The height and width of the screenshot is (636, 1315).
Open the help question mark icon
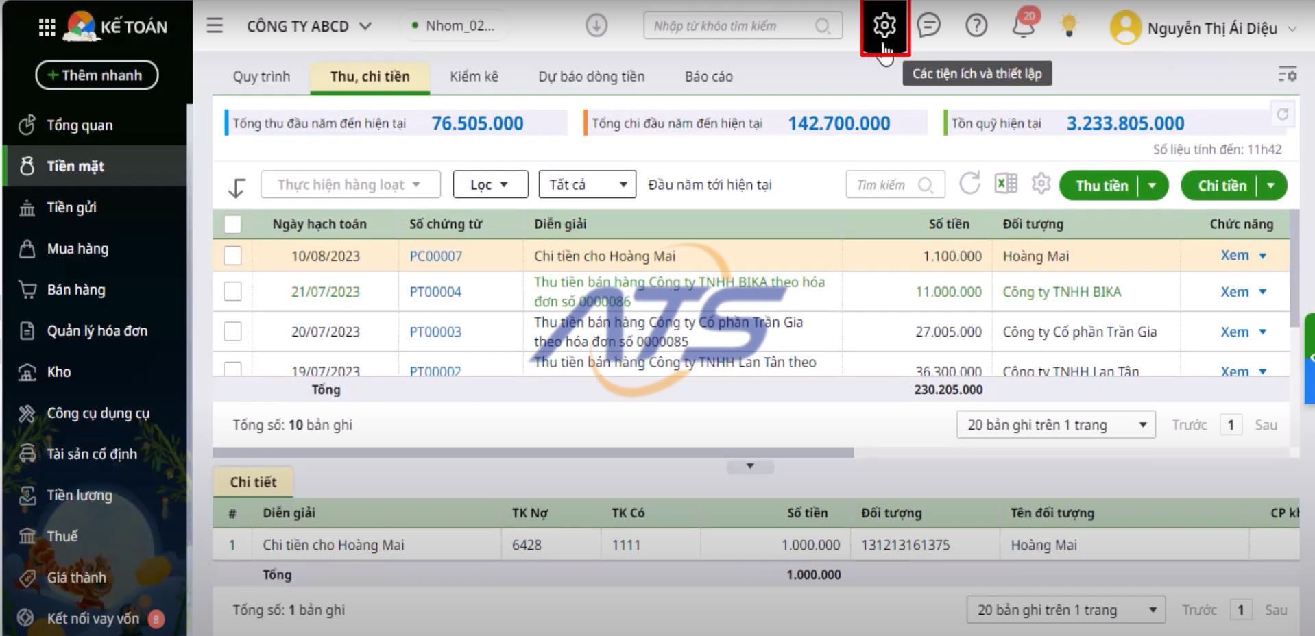point(976,26)
